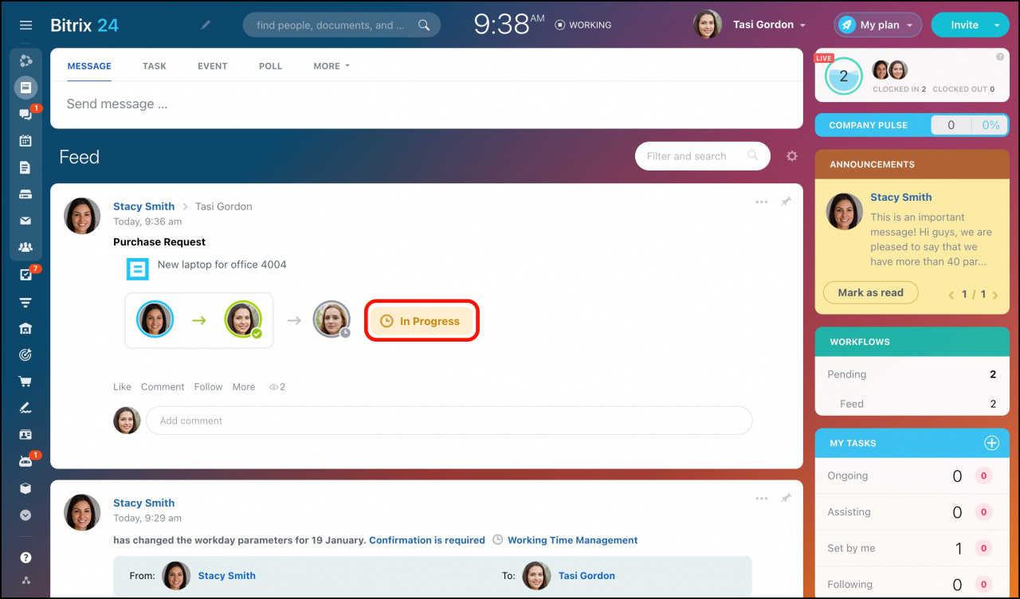The width and height of the screenshot is (1020, 599).
Task: Click the Bitrix 24 logo
Action: point(84,25)
